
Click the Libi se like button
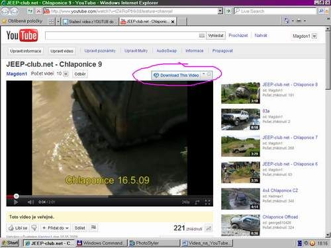coord(18,227)
